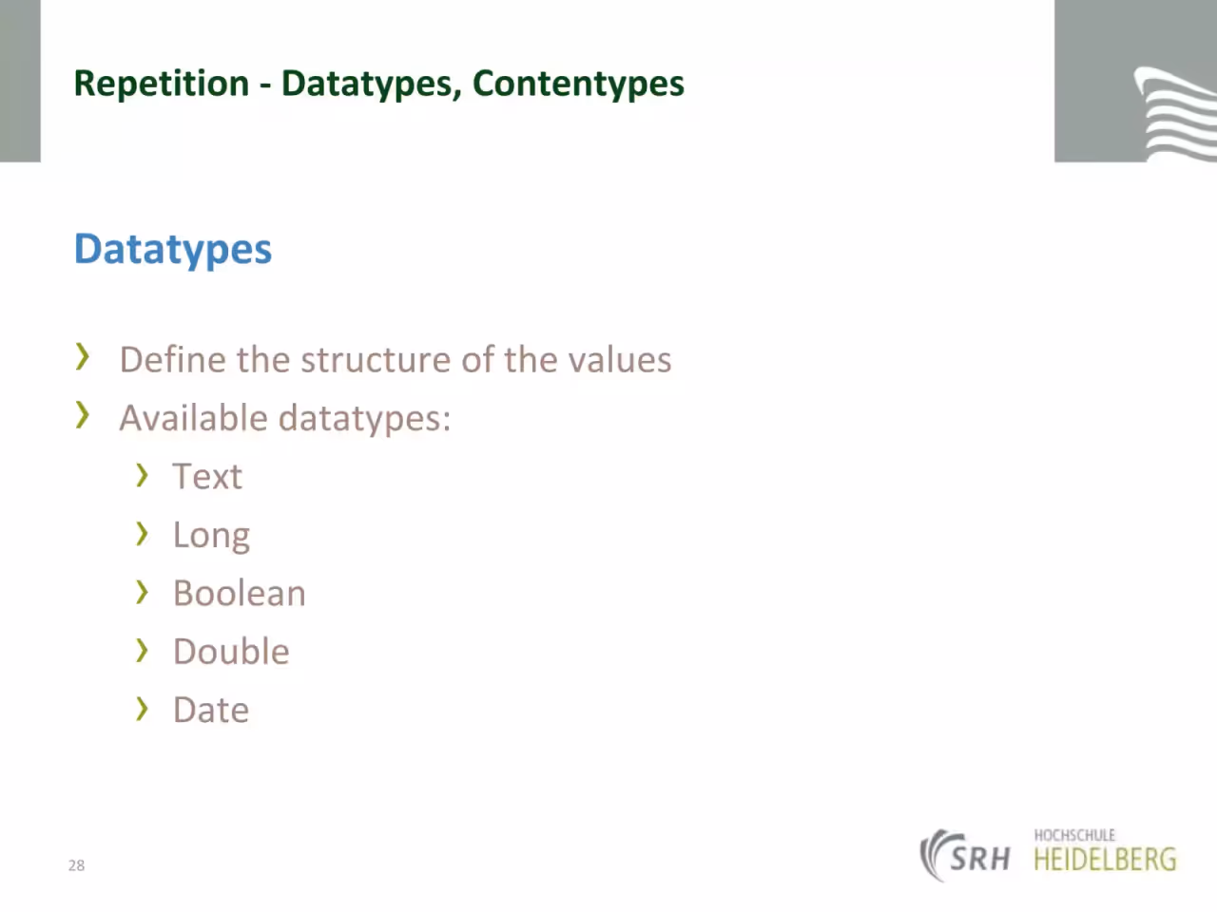Select the Date list item
1217x912 pixels.
[211, 710]
